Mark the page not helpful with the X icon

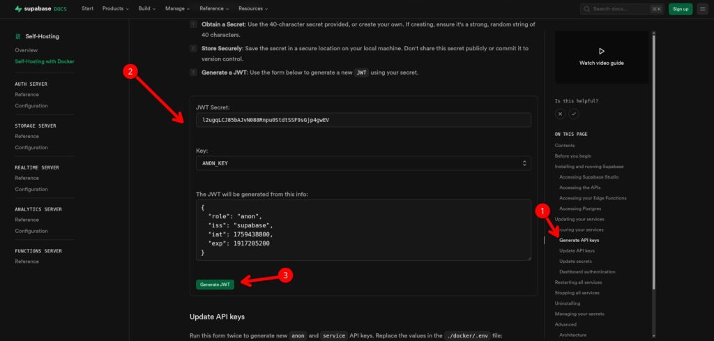click(560, 114)
